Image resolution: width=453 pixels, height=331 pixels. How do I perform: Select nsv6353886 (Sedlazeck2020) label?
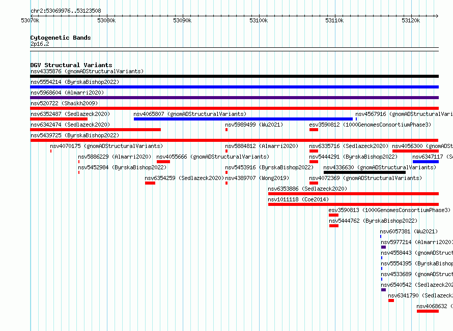point(307,189)
